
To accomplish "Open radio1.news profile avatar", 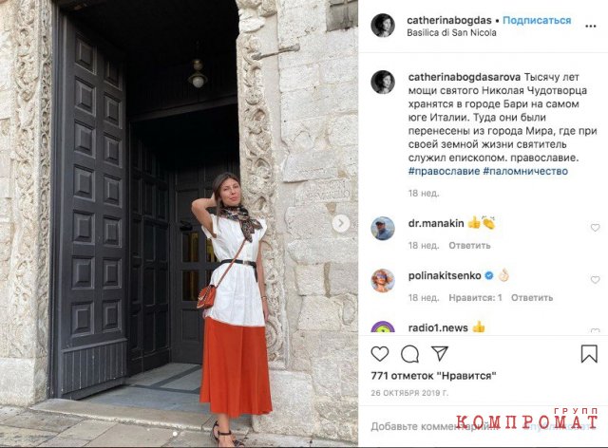I will (383, 327).
